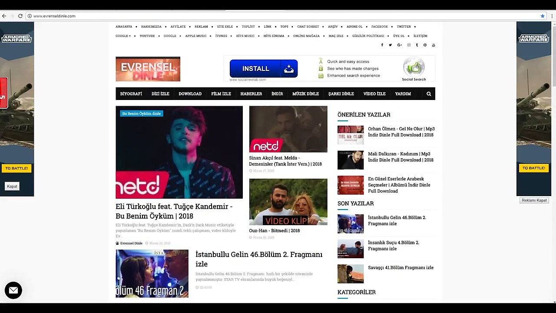Open the HABERLER menu item
The height and width of the screenshot is (313, 556).
251,94
